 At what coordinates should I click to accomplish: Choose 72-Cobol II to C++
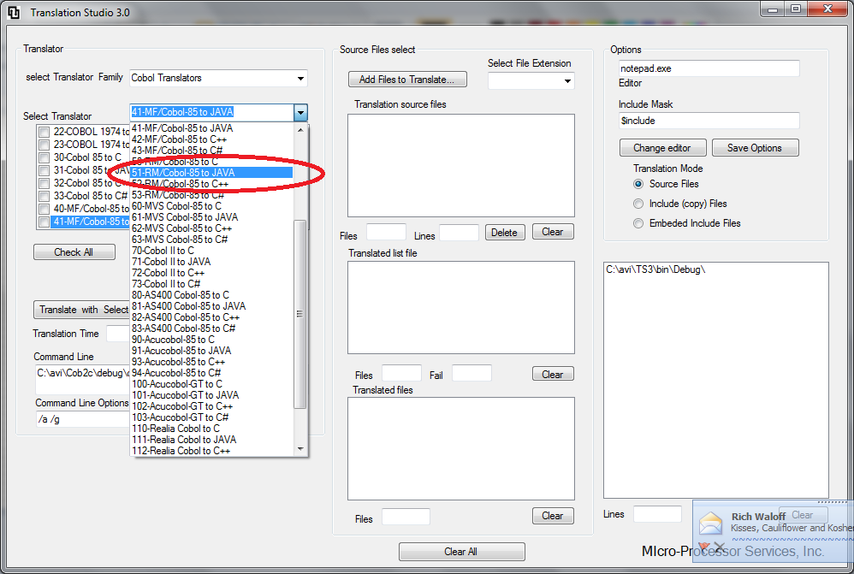[x=212, y=273]
